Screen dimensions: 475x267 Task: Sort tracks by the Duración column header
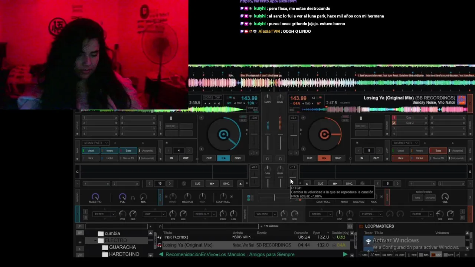click(x=301, y=233)
